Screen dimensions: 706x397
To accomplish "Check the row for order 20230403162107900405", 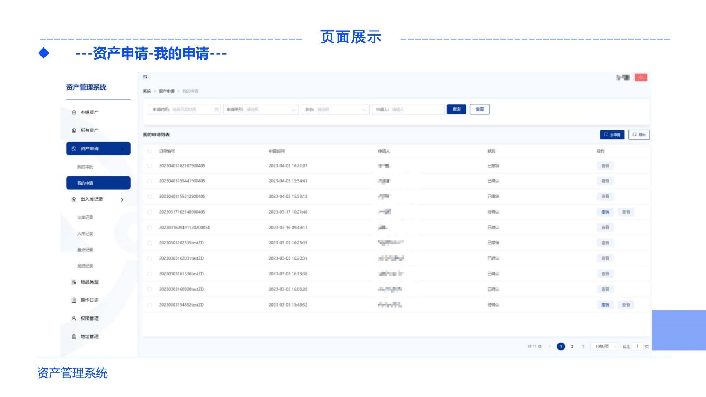I will 150,166.
